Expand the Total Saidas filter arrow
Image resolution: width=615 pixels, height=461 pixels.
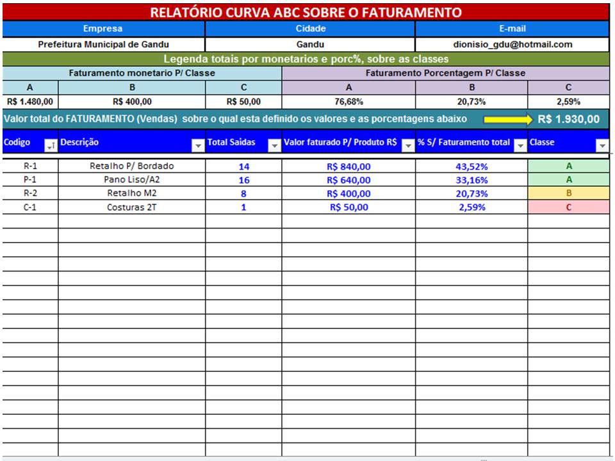[274, 147]
